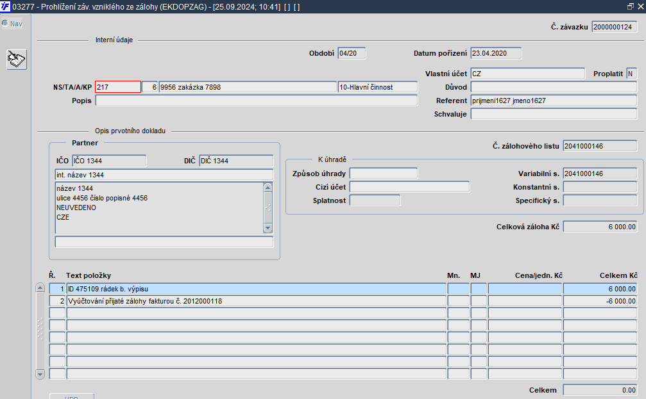Click the Č. závazku field 2000000124
The image size is (646, 399).
click(615, 27)
